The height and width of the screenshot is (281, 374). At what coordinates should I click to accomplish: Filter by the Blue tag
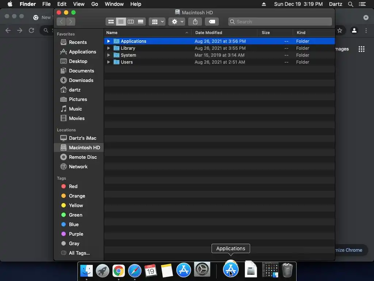(79, 224)
